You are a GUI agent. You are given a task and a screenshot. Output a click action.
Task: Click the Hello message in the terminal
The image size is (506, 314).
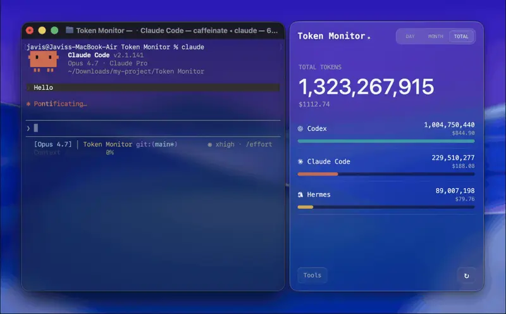click(43, 87)
